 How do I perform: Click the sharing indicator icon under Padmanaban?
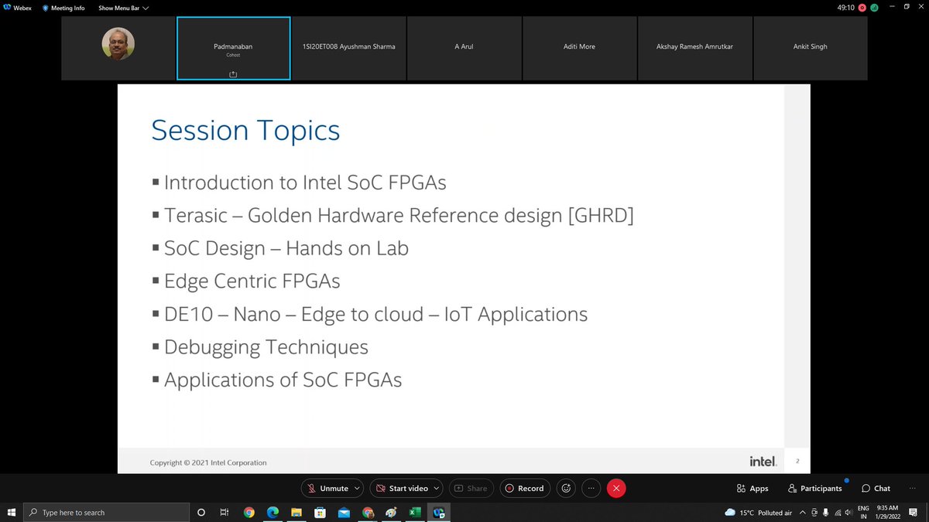(x=233, y=73)
